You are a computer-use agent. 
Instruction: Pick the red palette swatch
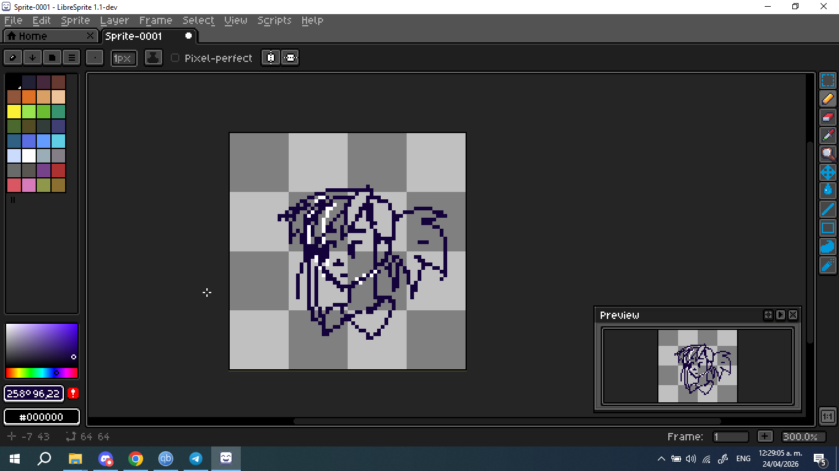58,170
